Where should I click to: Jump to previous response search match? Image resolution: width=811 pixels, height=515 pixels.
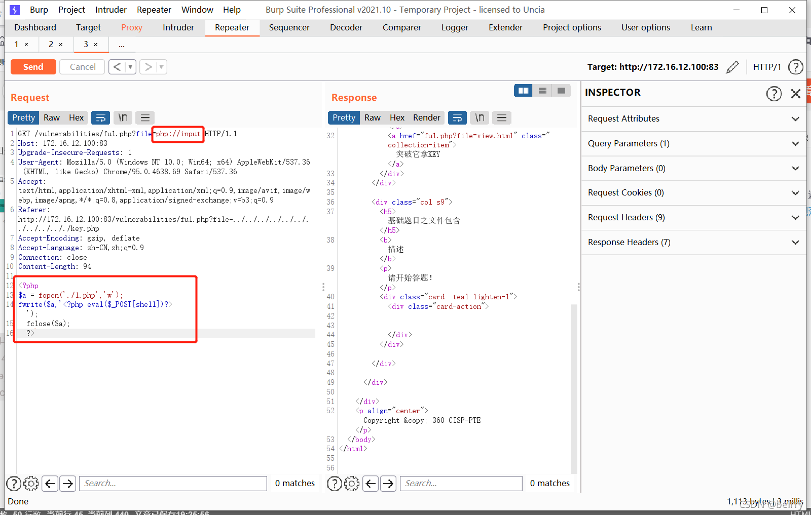coord(371,484)
